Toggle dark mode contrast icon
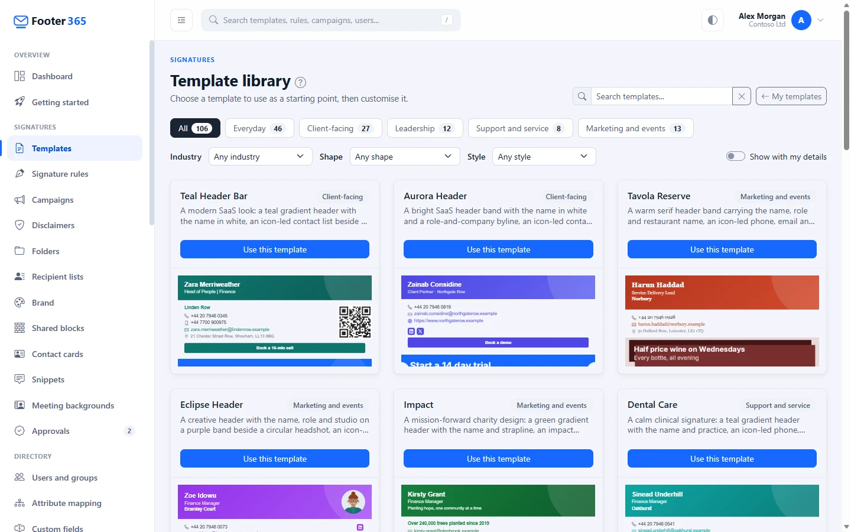 pyautogui.click(x=713, y=20)
